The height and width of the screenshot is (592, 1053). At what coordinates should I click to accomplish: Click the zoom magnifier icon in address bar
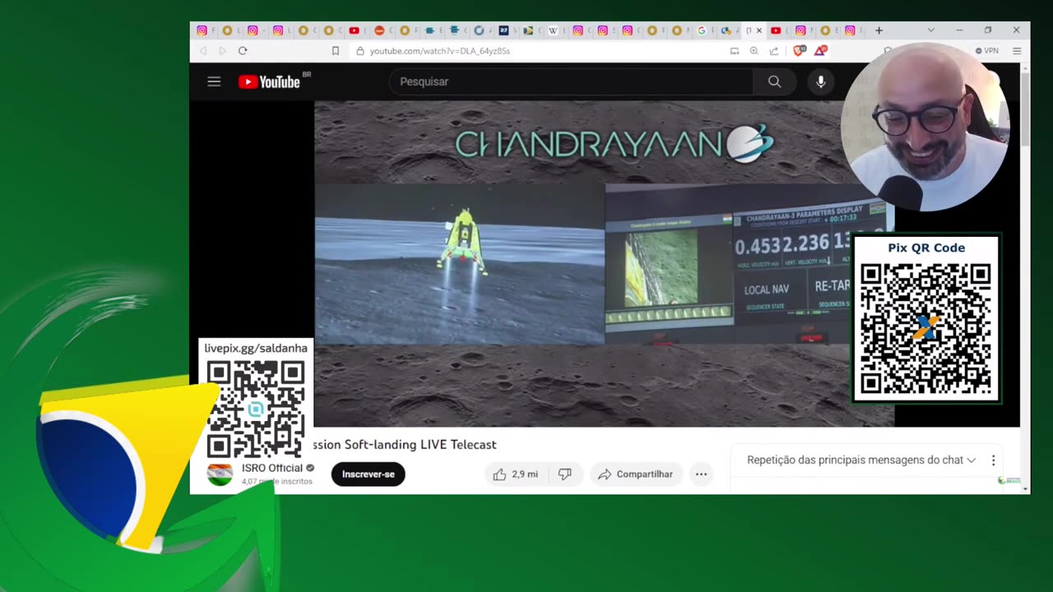coord(754,51)
